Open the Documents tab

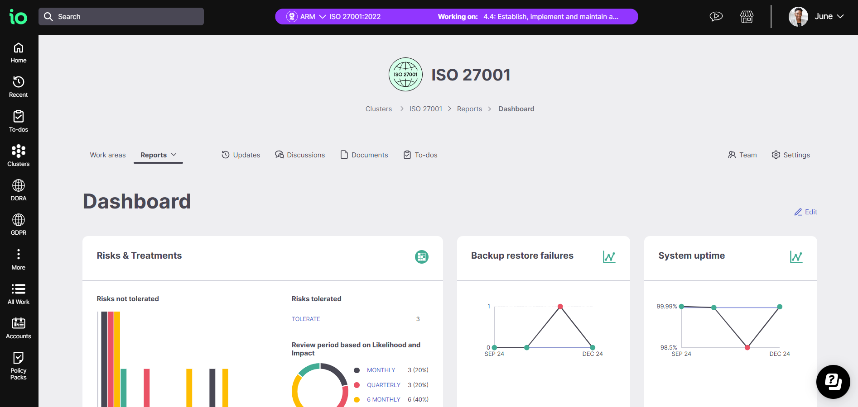pos(364,155)
